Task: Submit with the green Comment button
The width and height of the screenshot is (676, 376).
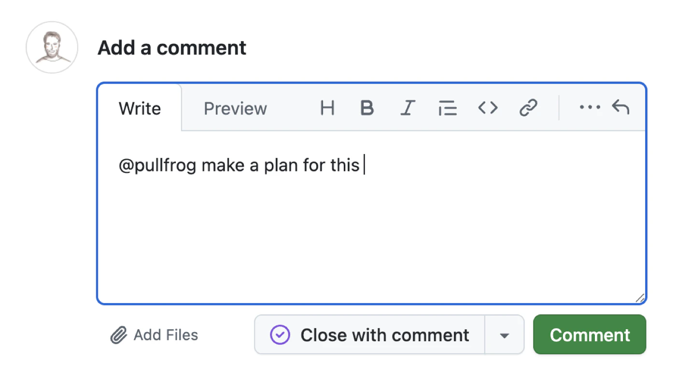Action: 590,334
